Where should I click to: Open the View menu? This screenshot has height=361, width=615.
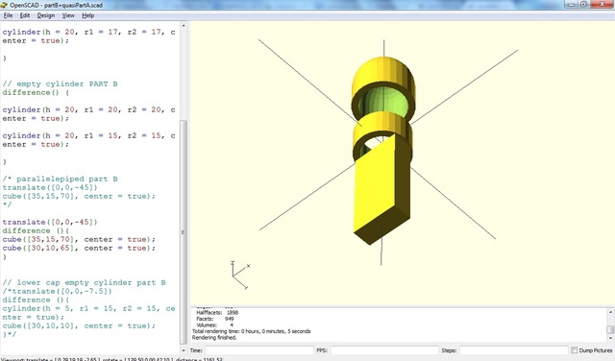(68, 15)
